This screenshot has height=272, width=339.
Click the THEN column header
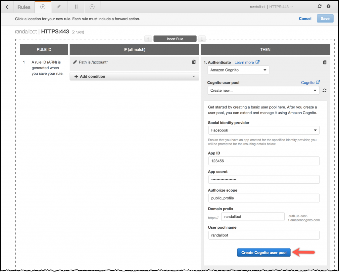coord(265,50)
